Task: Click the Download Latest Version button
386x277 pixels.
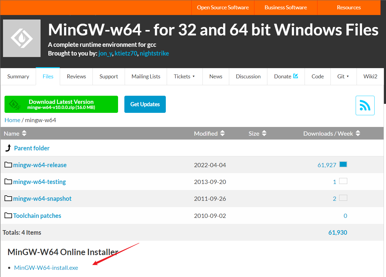Action: (61, 104)
